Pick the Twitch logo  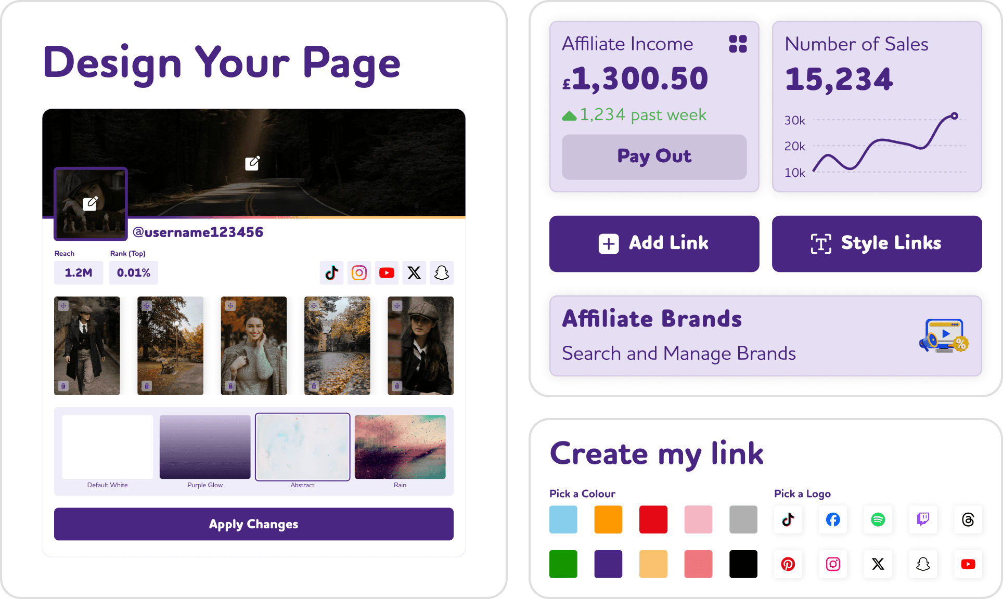[923, 519]
